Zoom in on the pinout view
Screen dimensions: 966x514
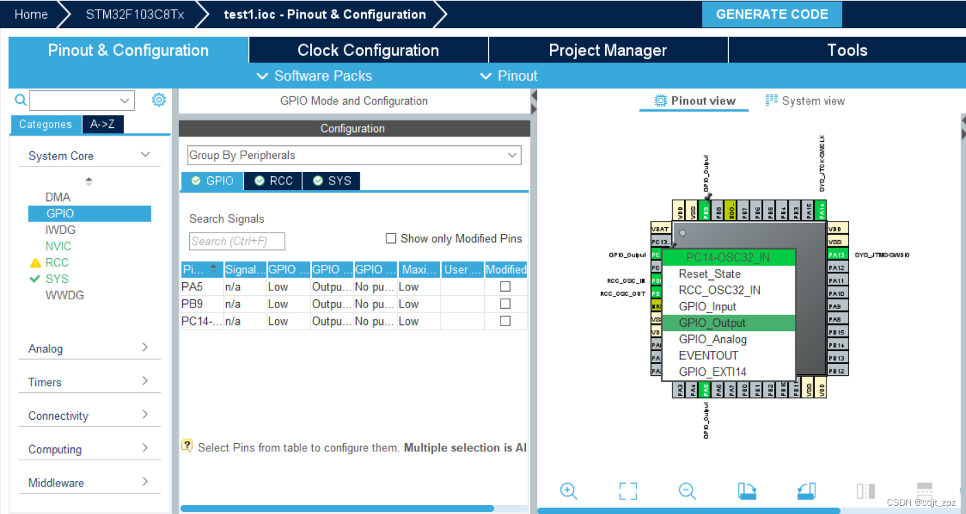(x=568, y=491)
